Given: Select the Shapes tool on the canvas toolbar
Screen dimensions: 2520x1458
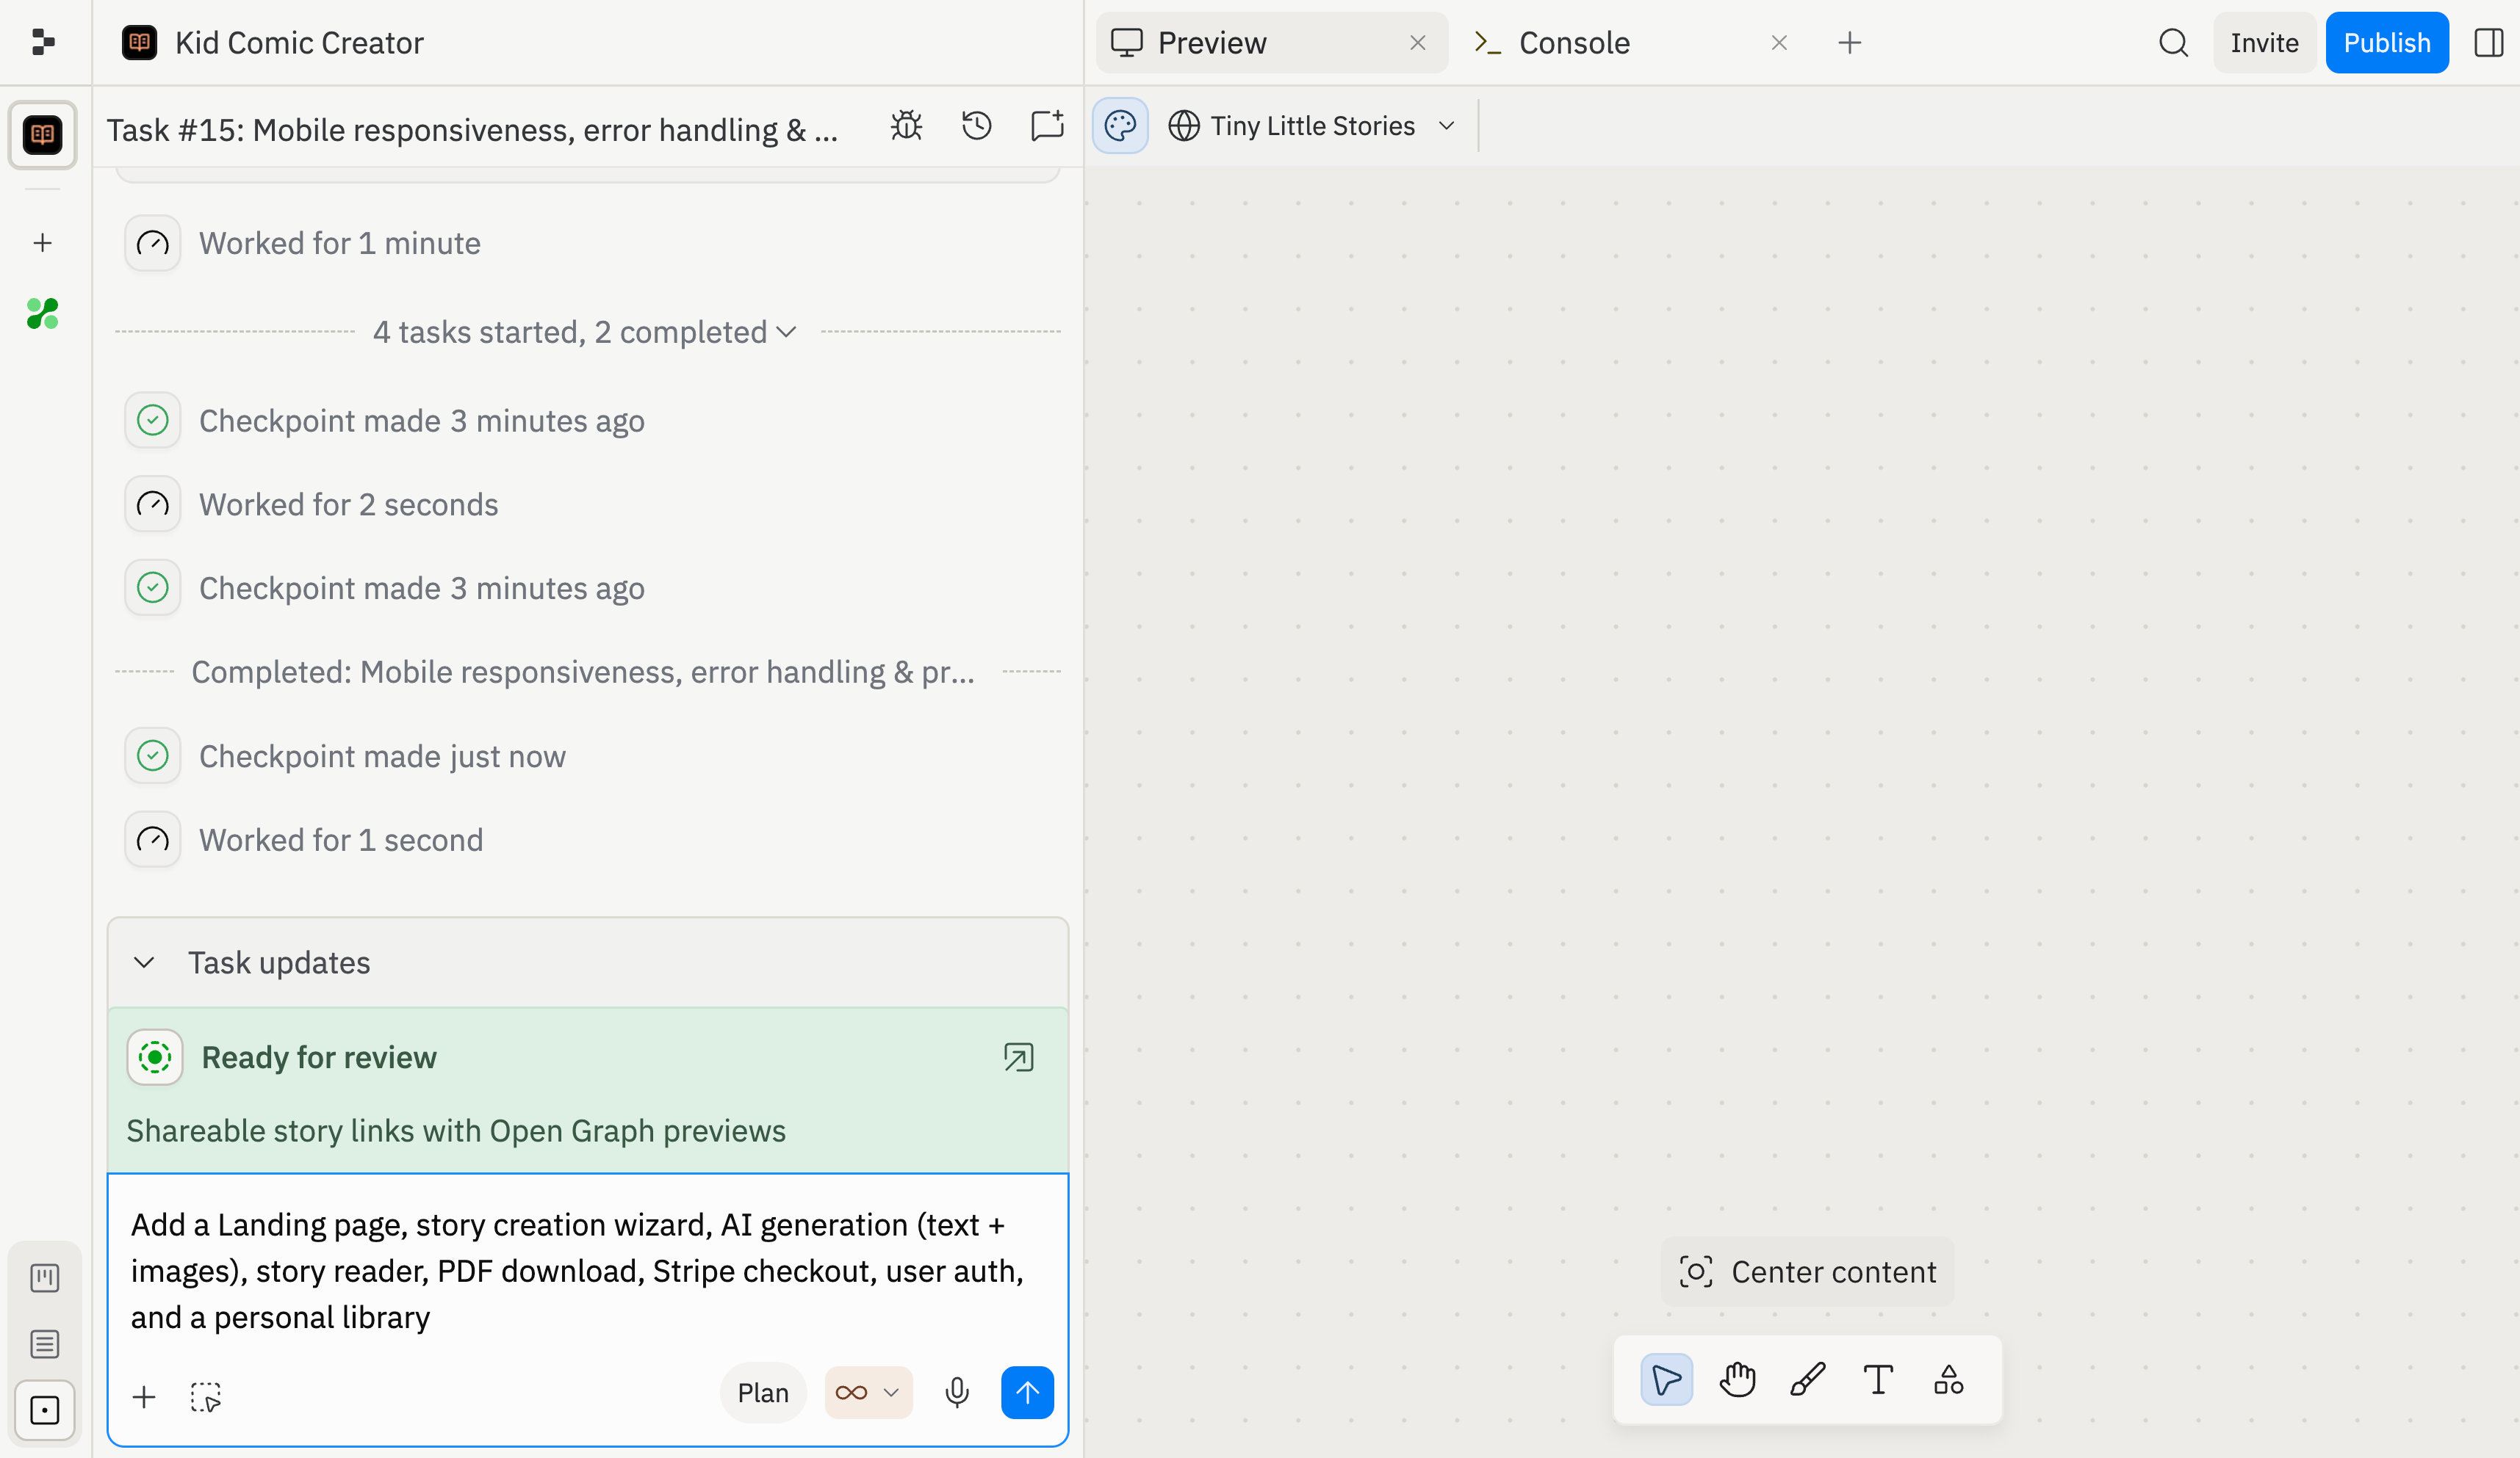Looking at the screenshot, I should (1948, 1381).
